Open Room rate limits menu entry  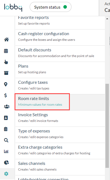tap(60, 102)
